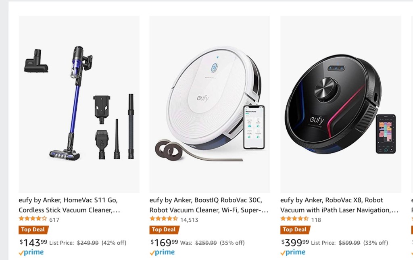Click the $399.99 price of RoboVac X8
The height and width of the screenshot is (260, 413).
tap(295, 242)
